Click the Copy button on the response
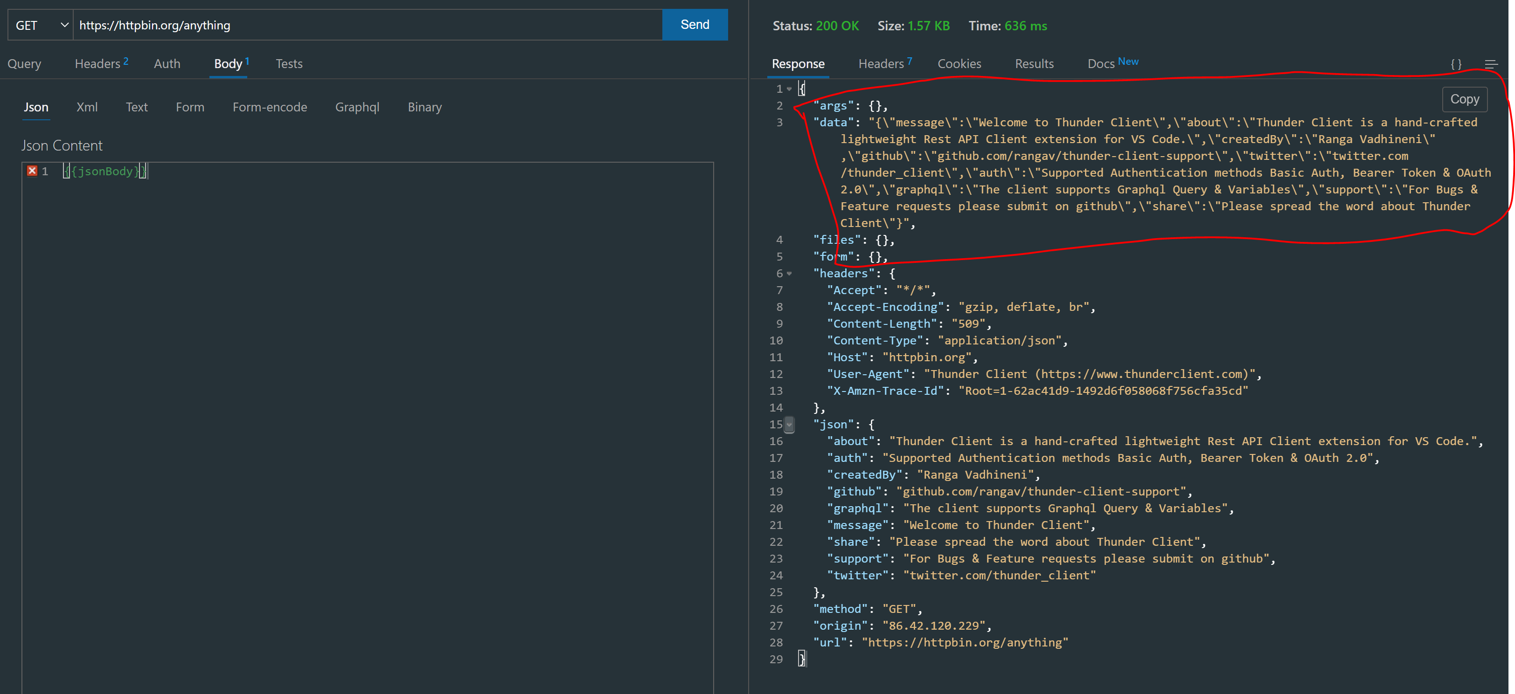1515x694 pixels. coord(1465,99)
